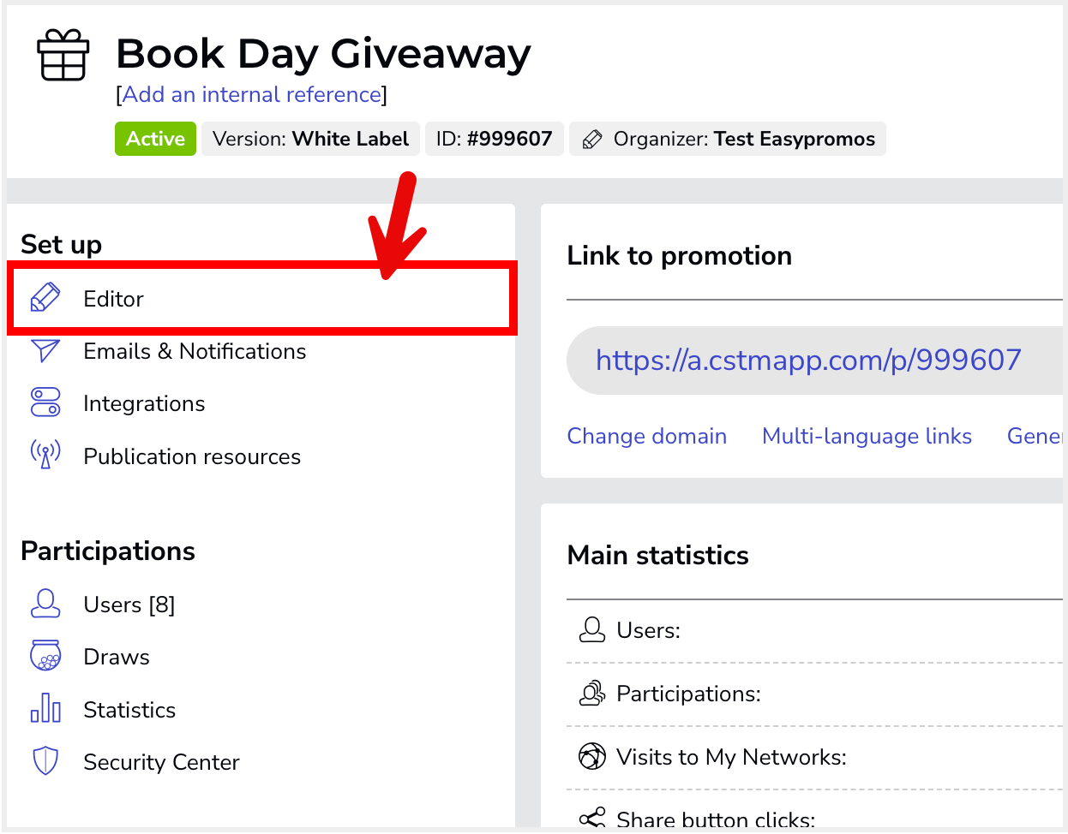The width and height of the screenshot is (1068, 834).
Task: Click Add an internal reference link
Action: pyautogui.click(x=252, y=94)
